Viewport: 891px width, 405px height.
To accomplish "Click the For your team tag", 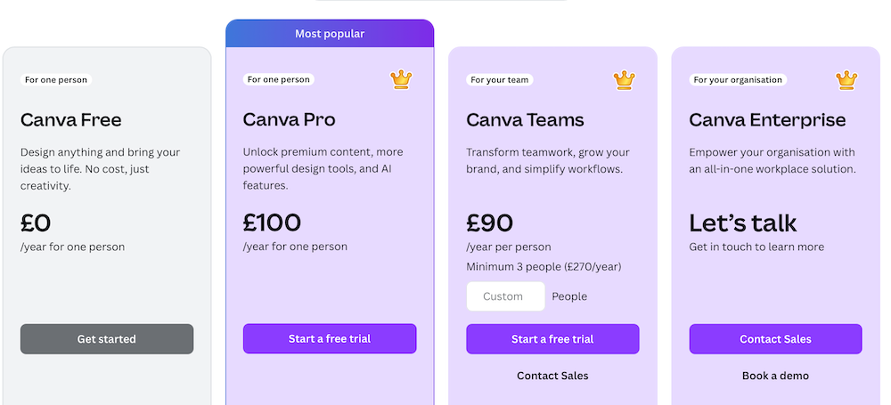I will (x=500, y=80).
